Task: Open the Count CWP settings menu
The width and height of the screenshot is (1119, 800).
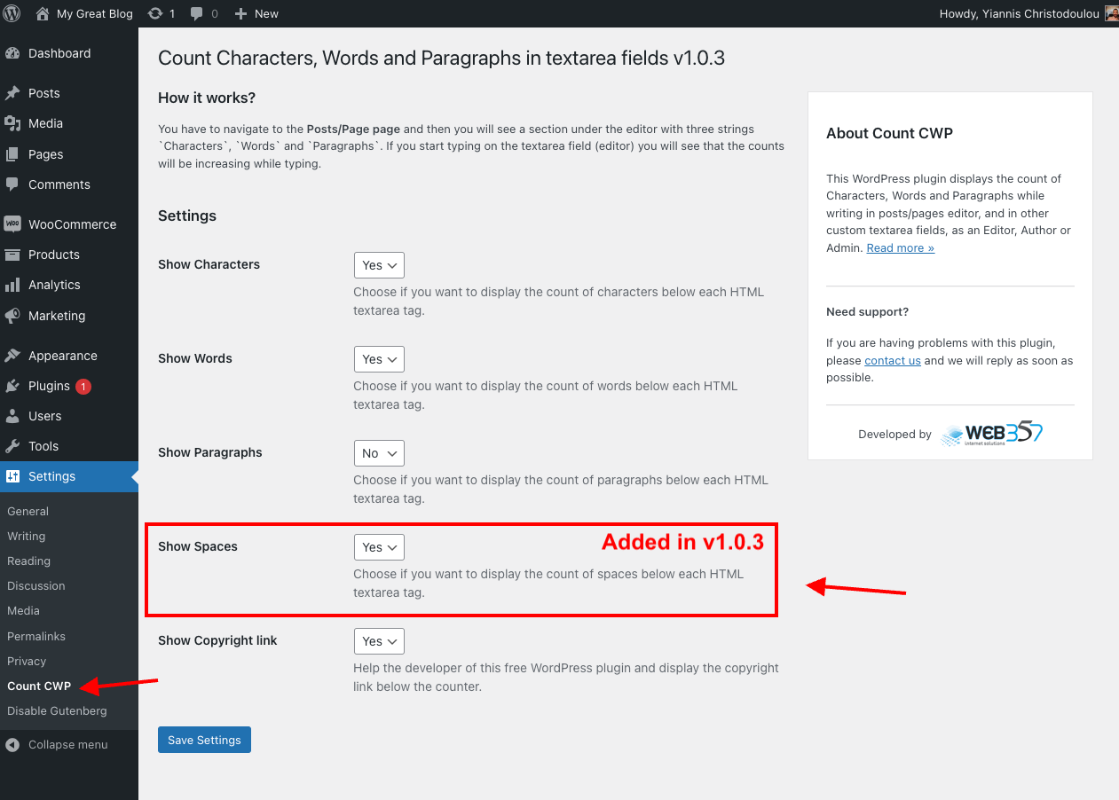Action: tap(38, 686)
